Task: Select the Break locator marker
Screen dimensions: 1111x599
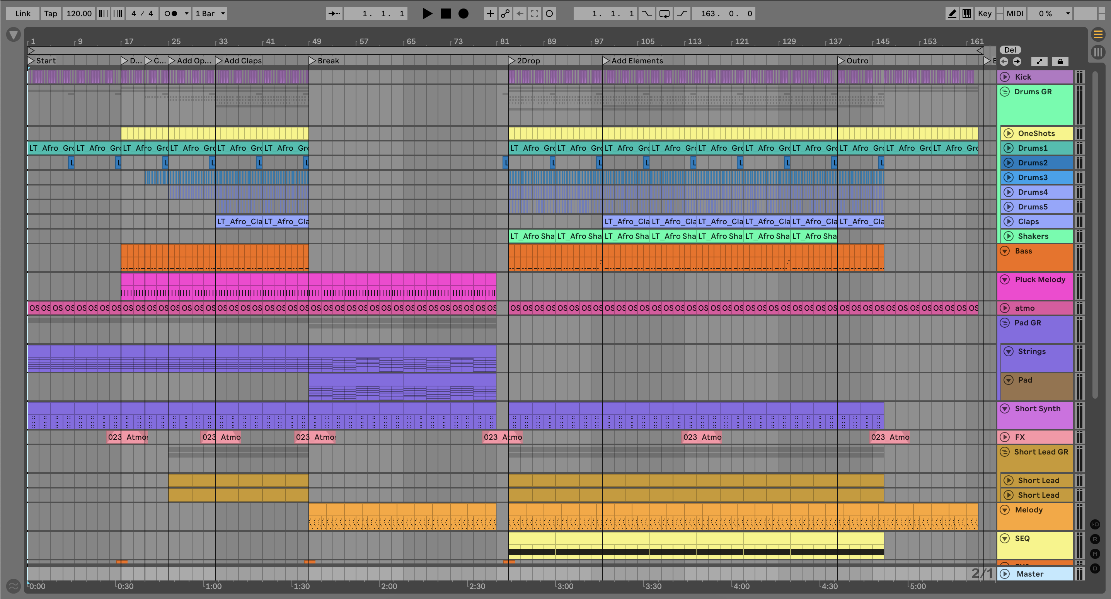Action: (x=313, y=61)
